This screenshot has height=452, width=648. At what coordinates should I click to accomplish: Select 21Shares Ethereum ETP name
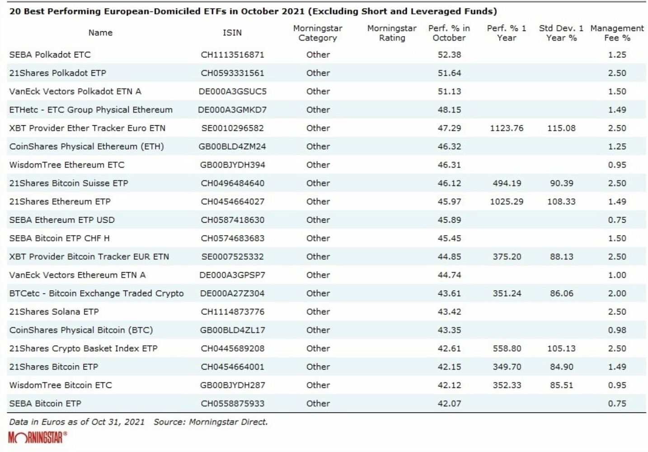[x=60, y=202]
